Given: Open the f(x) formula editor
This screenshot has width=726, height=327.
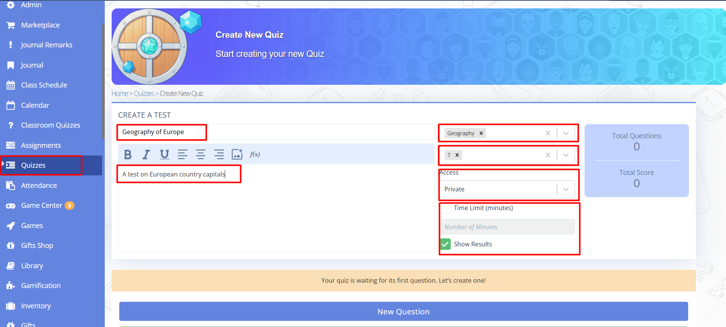Looking at the screenshot, I should point(255,154).
